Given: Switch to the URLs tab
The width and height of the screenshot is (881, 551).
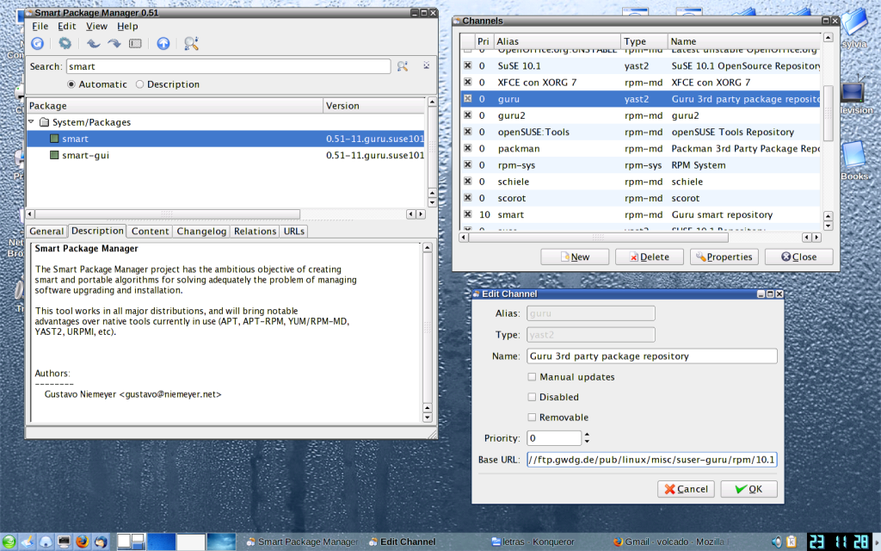Looking at the screenshot, I should [x=294, y=231].
